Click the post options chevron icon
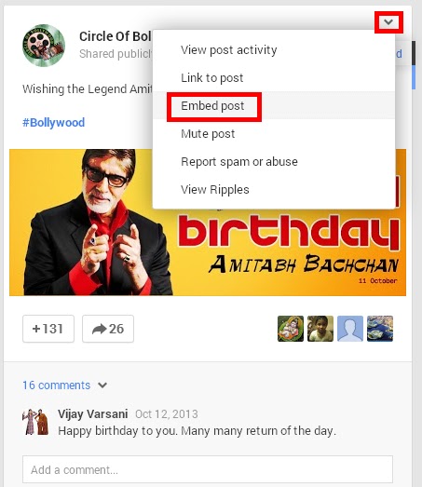The height and width of the screenshot is (487, 422). pyautogui.click(x=388, y=22)
